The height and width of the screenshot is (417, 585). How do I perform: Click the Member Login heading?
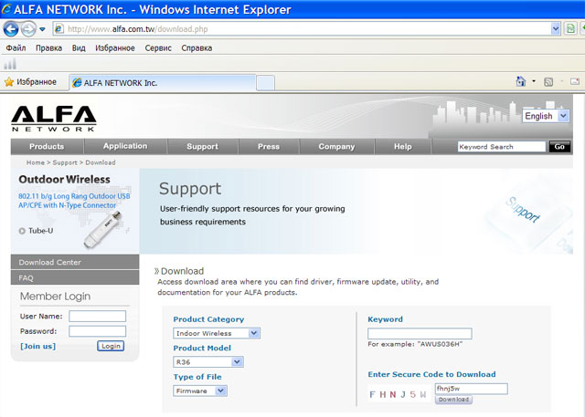click(55, 297)
